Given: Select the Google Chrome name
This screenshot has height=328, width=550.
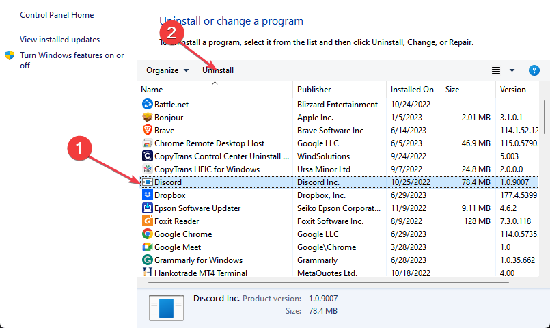Looking at the screenshot, I should tap(183, 234).
